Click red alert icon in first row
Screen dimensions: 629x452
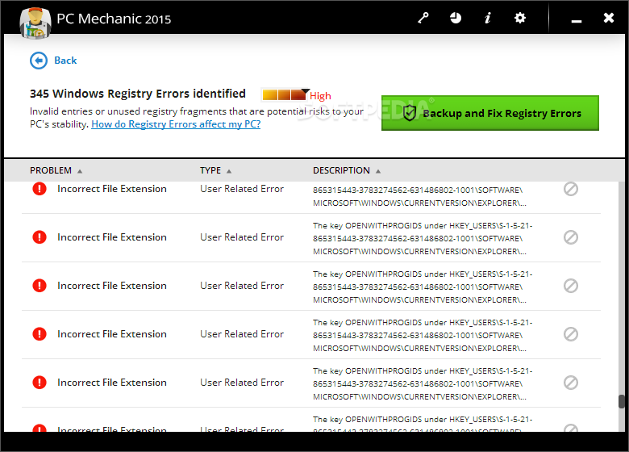(x=40, y=189)
